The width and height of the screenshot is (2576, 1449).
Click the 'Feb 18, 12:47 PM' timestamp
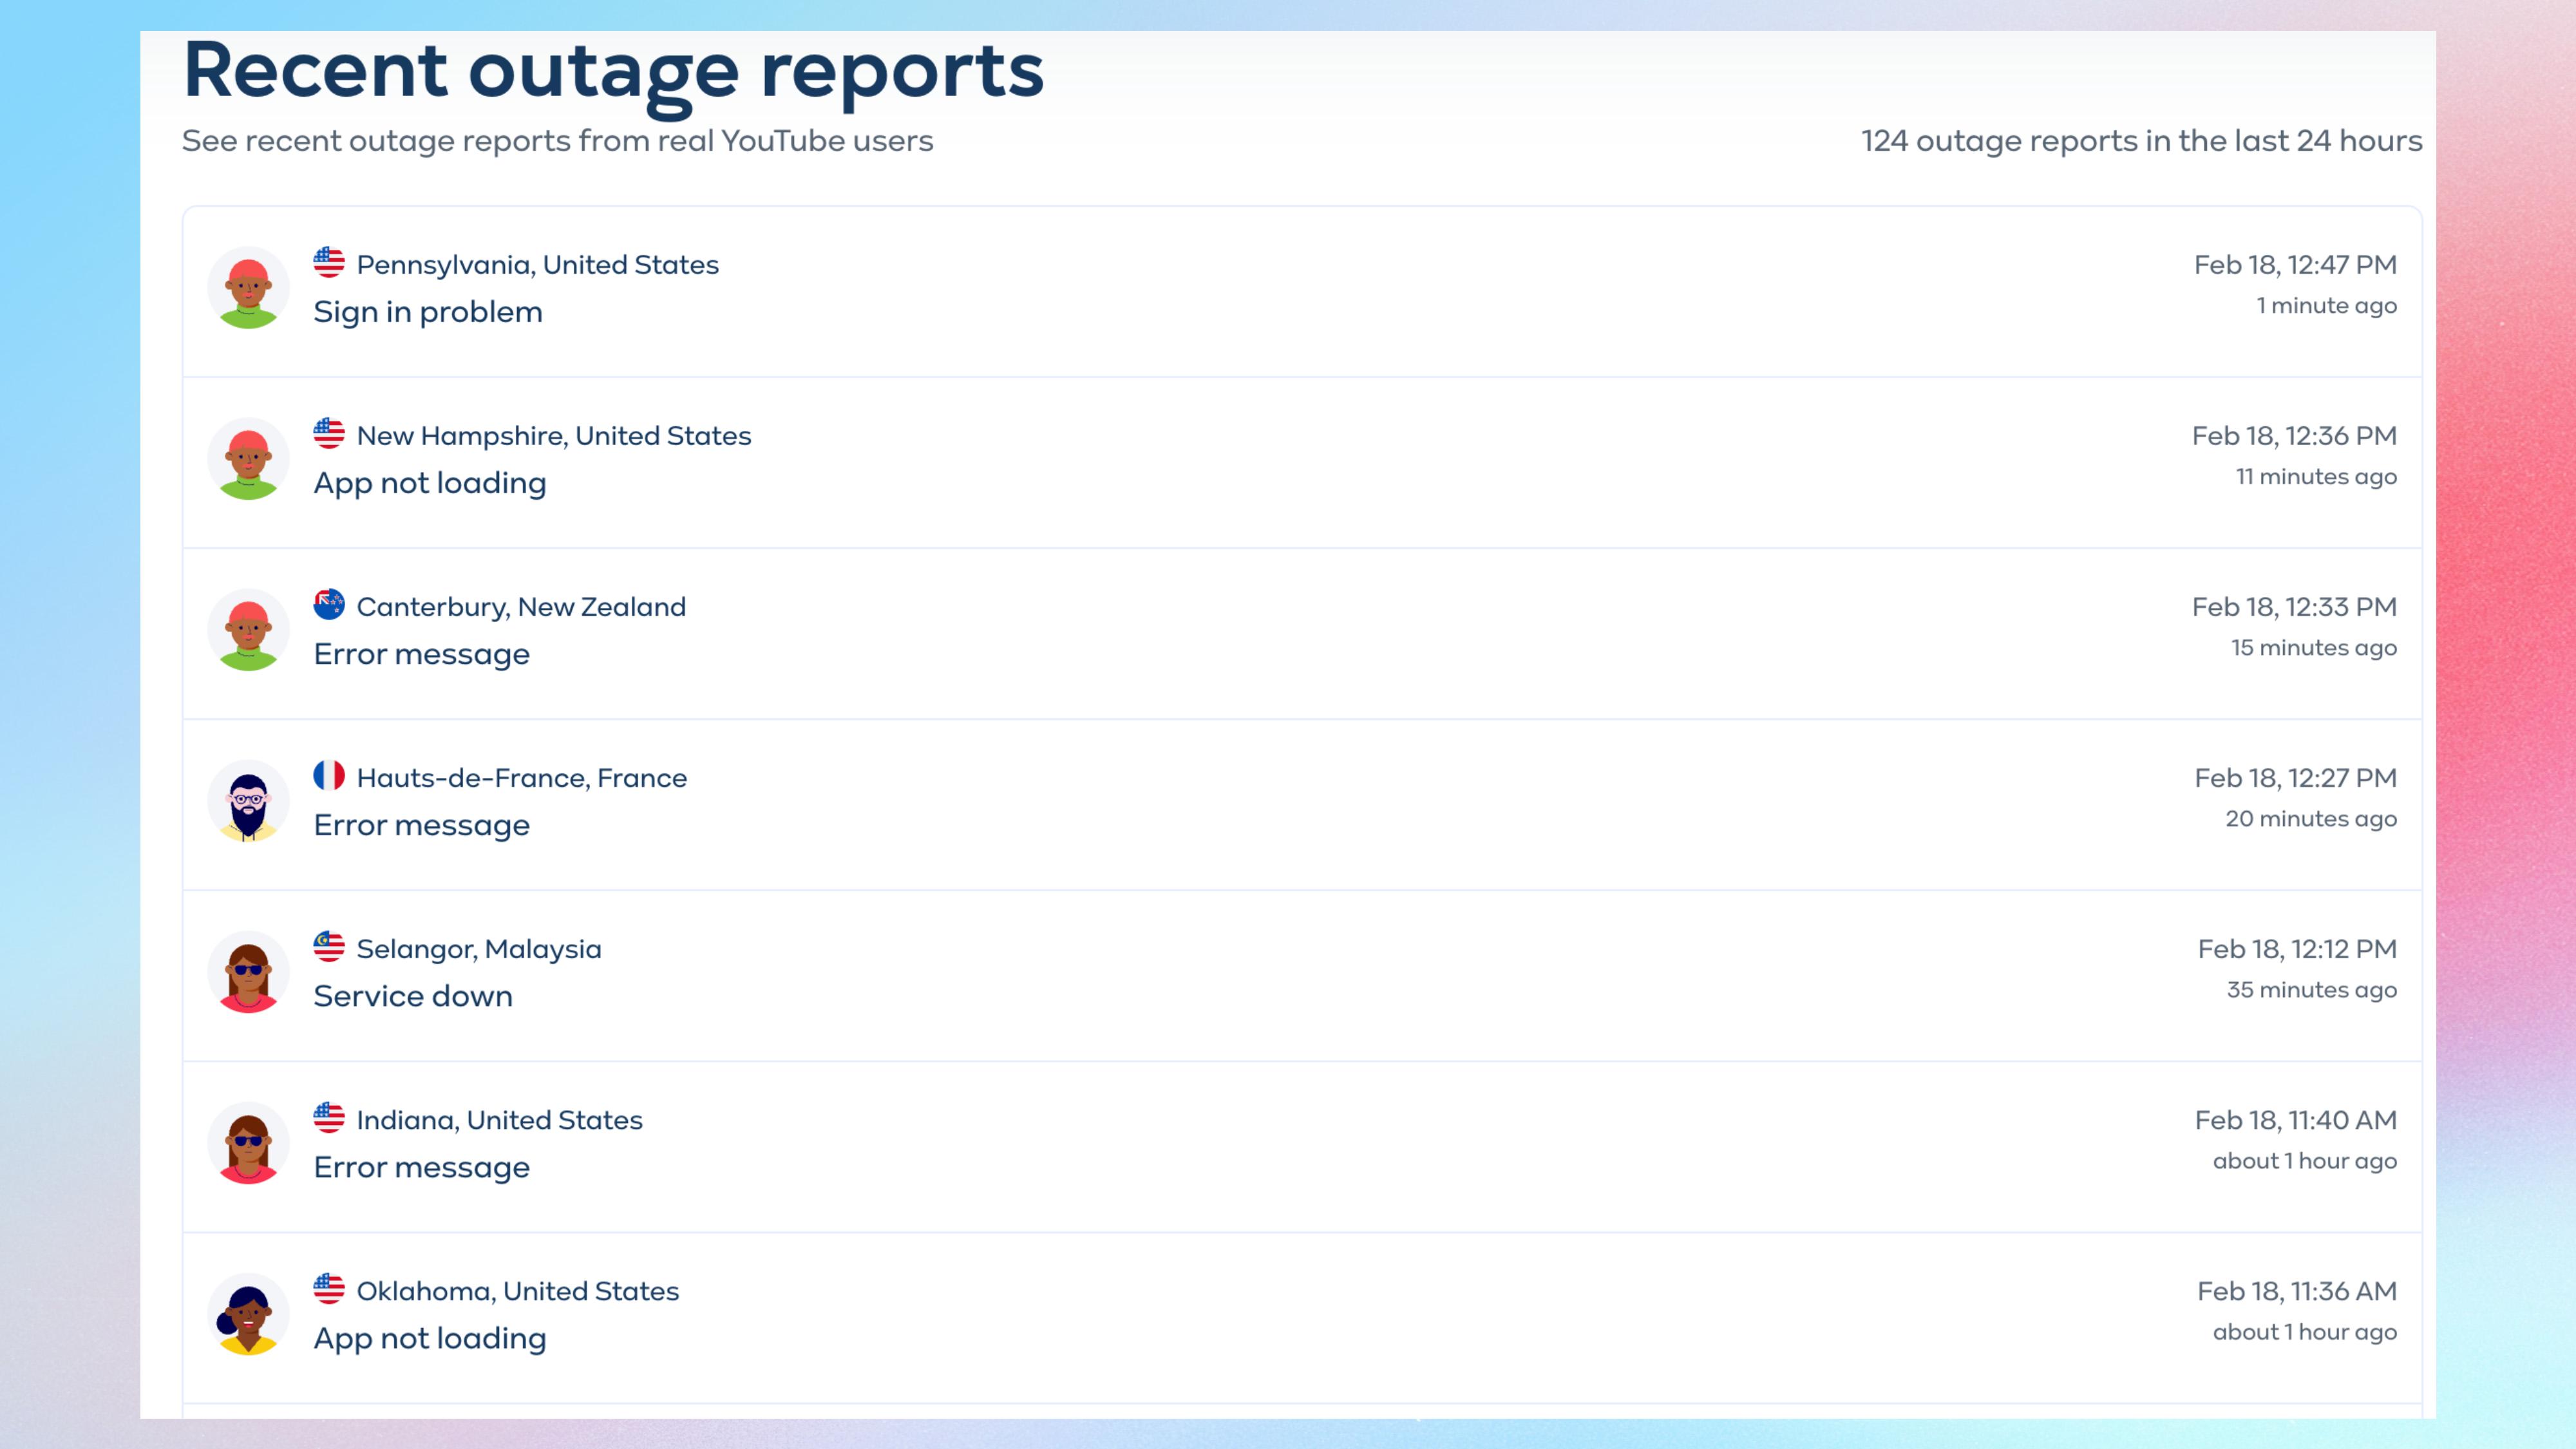click(2295, 265)
